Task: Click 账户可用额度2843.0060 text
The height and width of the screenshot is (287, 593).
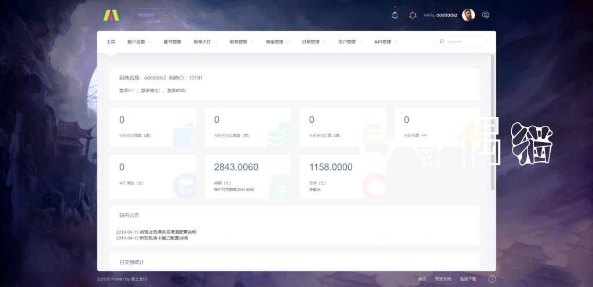Action: pyautogui.click(x=234, y=190)
